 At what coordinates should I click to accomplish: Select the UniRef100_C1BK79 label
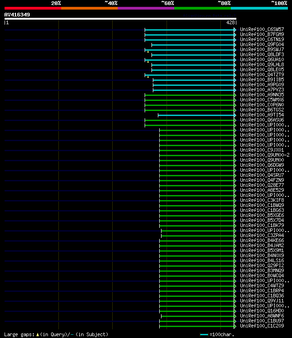[x=262, y=225]
